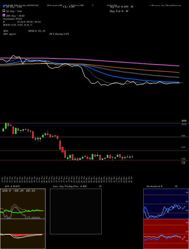Click the empty Intra Day Trading chart box

[x=76, y=211]
